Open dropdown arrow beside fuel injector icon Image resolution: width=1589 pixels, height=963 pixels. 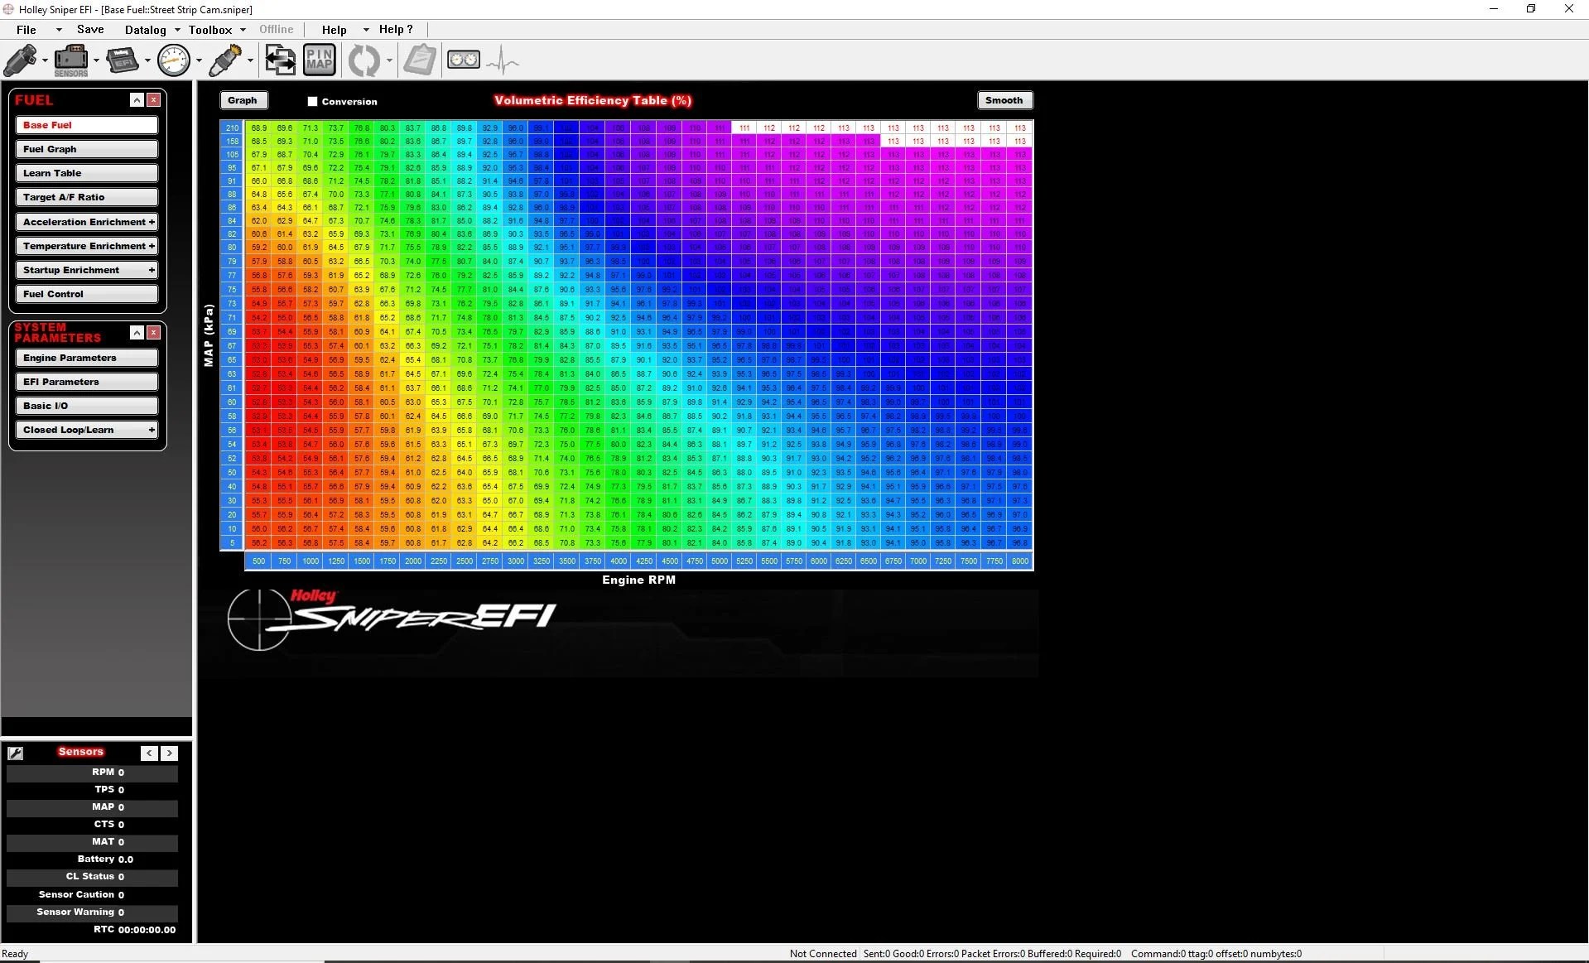tap(45, 60)
